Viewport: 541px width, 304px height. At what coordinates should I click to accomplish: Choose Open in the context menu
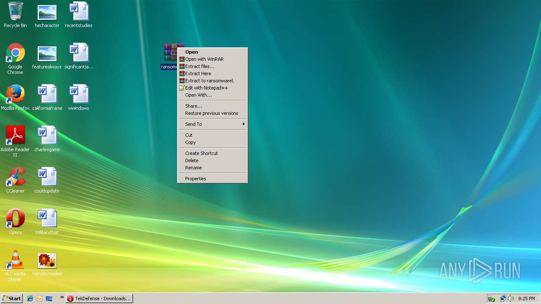pos(212,52)
